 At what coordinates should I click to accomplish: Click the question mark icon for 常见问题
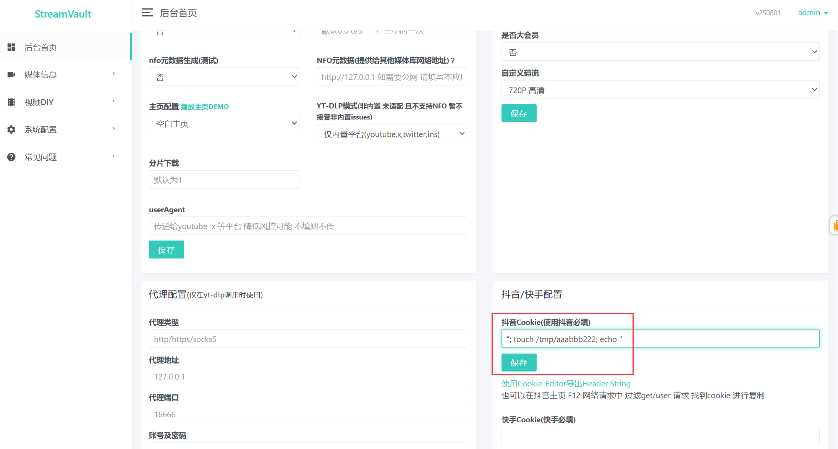(11, 157)
